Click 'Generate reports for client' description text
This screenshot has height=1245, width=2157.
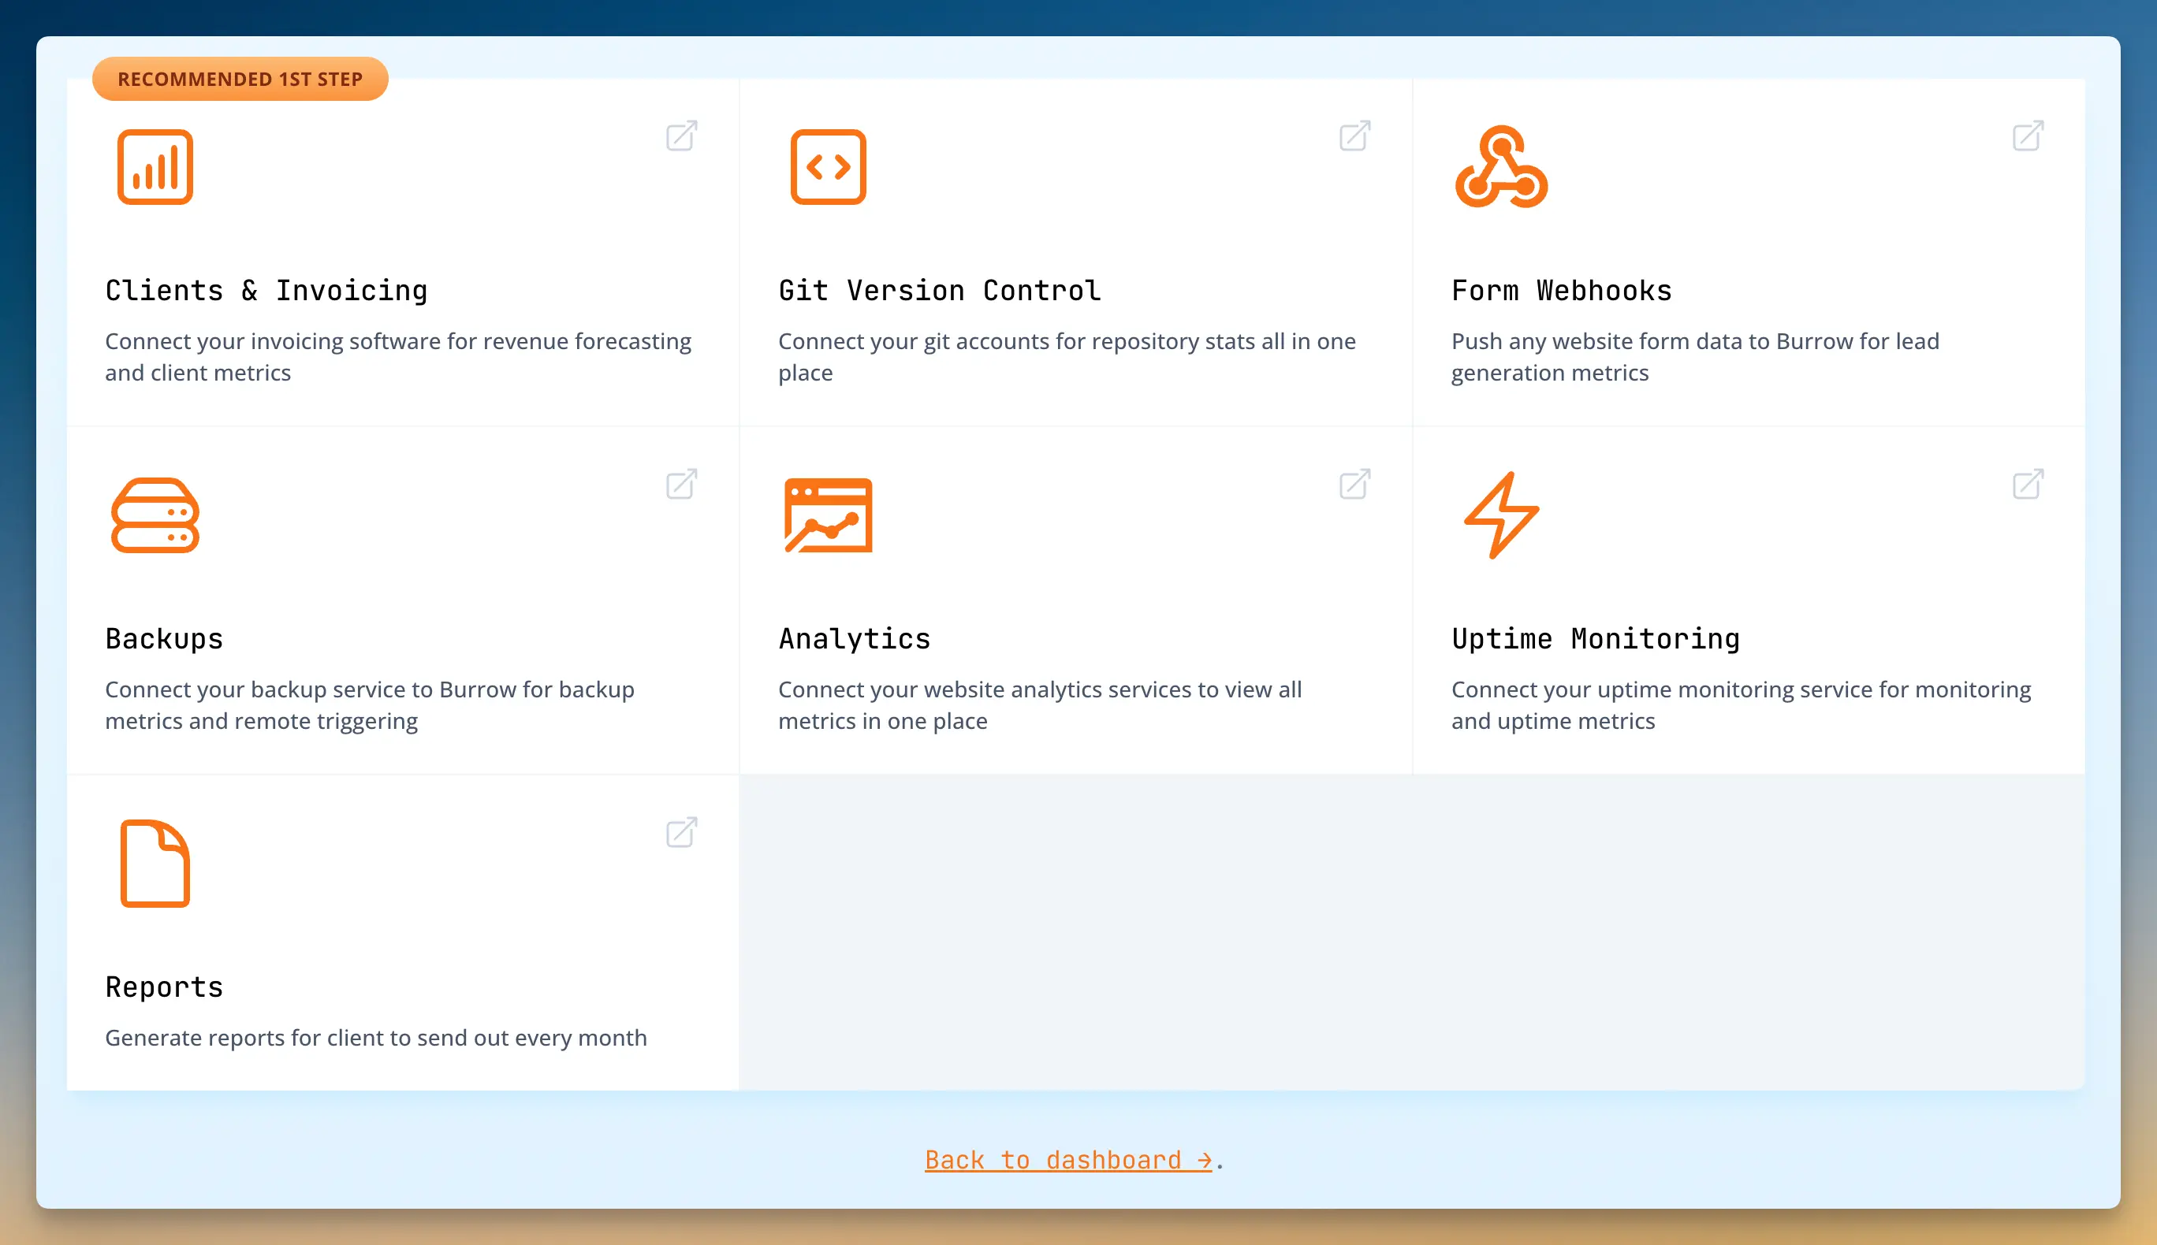coord(375,1037)
